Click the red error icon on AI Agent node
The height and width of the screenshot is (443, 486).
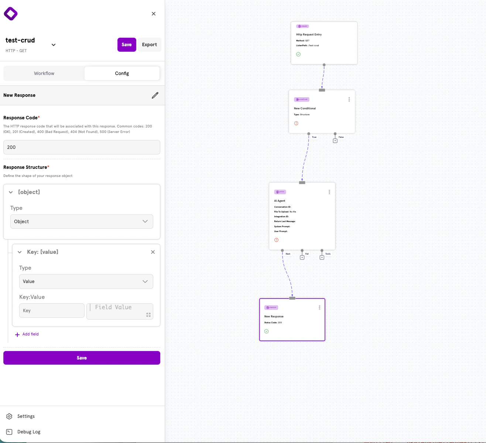coord(276,240)
